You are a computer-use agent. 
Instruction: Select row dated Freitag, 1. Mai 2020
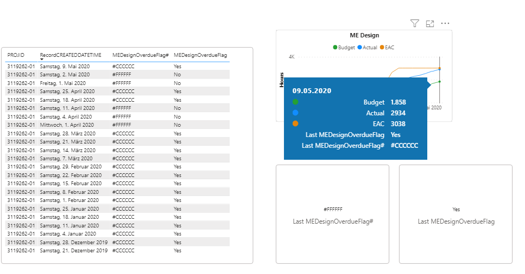point(117,83)
